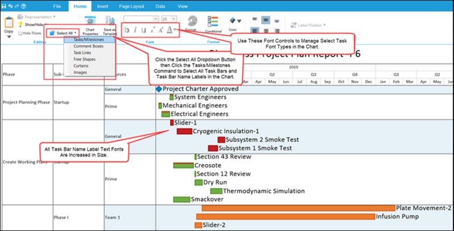Switch to the Home tab
Image resolution: width=454 pixels, height=231 pixels.
[x=80, y=6]
